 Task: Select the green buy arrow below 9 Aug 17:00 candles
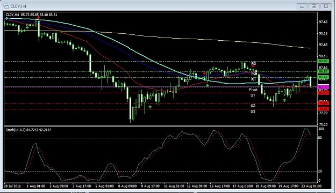coord(150,107)
